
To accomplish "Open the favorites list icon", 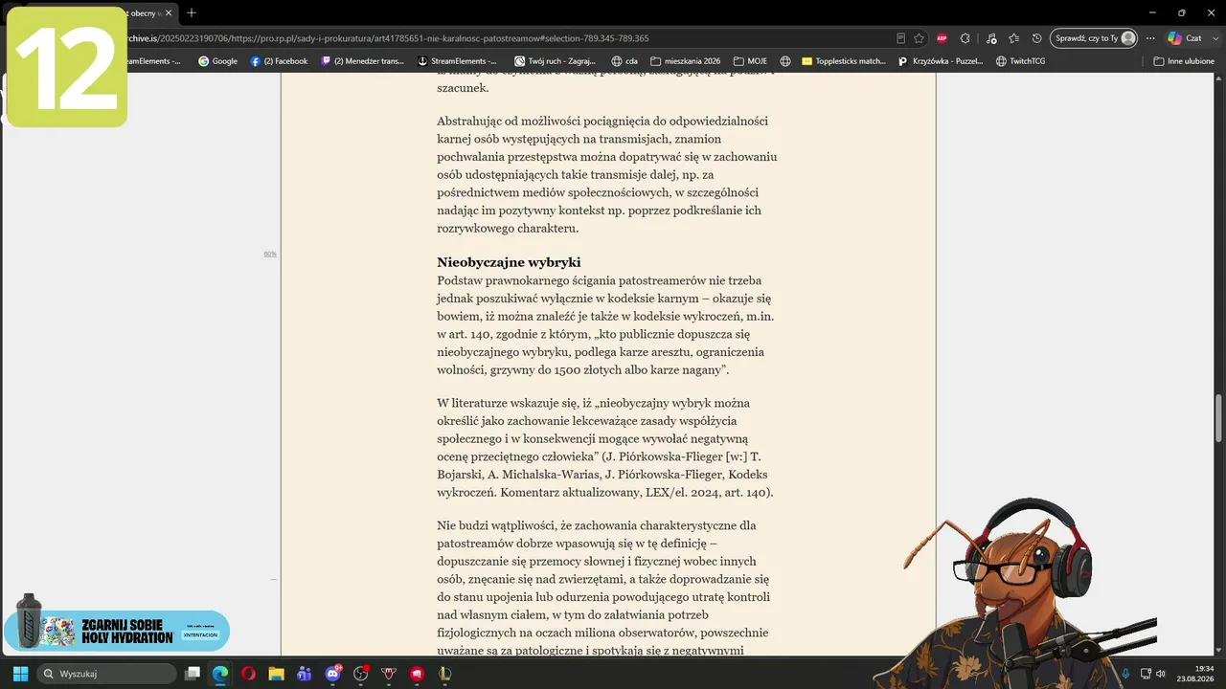I will [x=1013, y=38].
